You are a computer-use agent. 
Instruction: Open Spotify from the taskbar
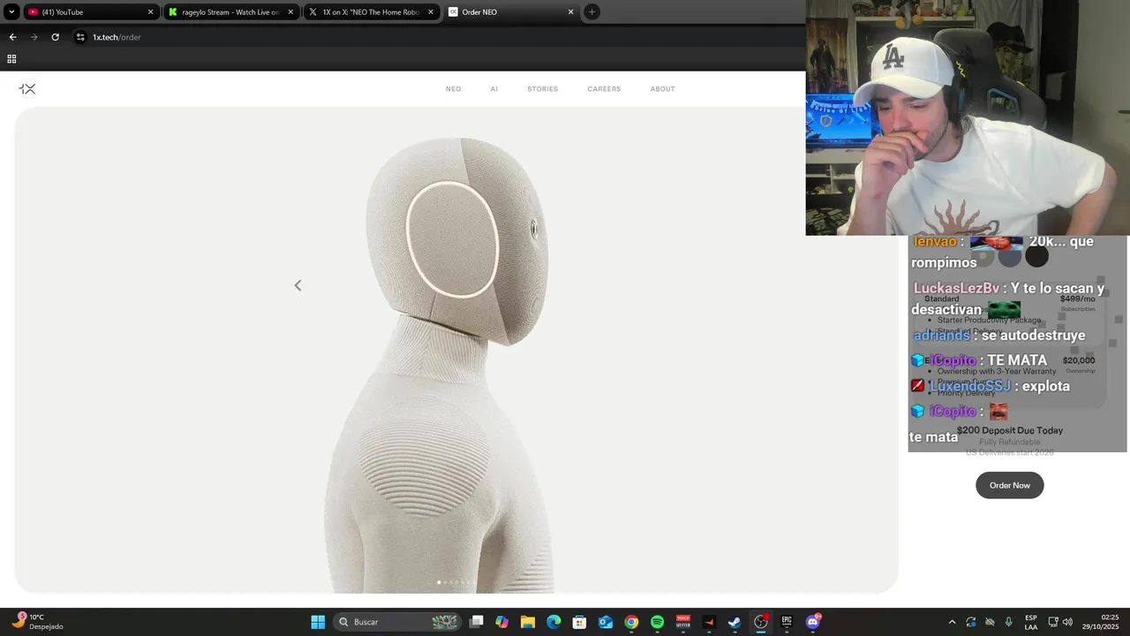pos(657,622)
